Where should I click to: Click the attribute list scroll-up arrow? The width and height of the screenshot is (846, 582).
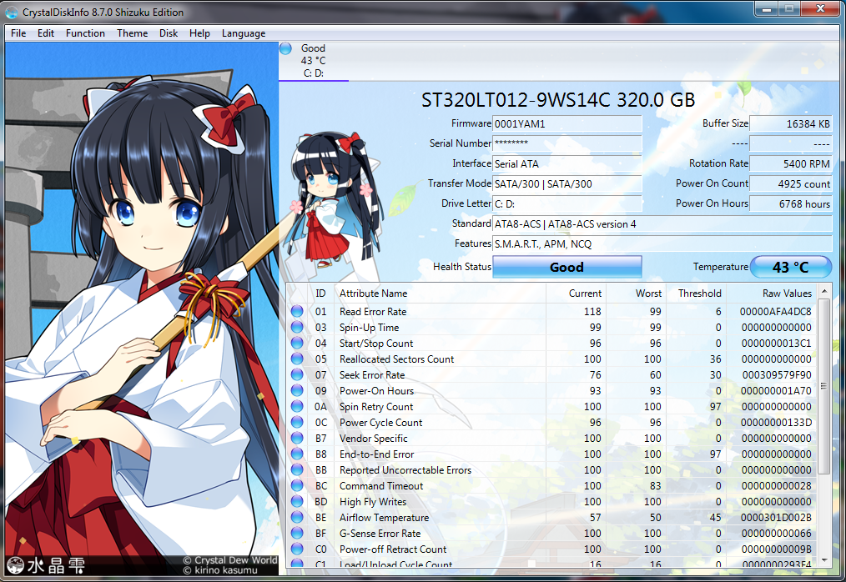click(823, 291)
